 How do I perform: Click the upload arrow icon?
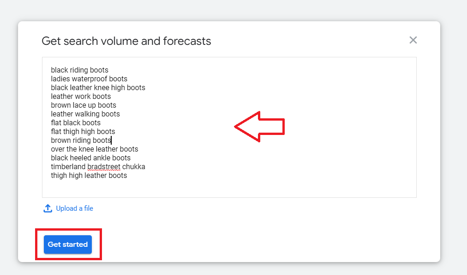[48, 208]
